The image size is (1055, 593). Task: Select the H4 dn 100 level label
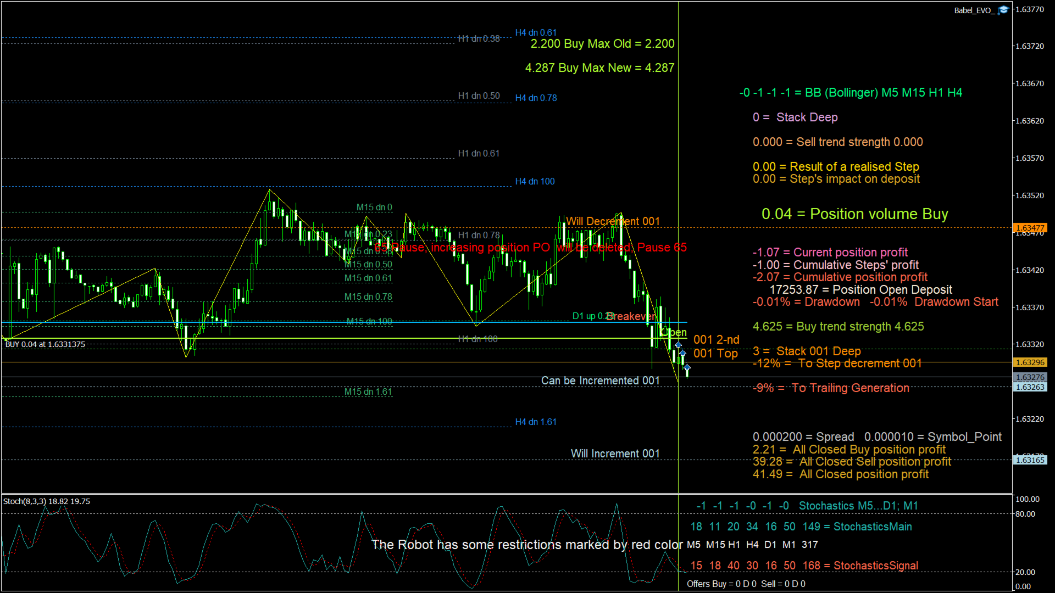click(535, 182)
